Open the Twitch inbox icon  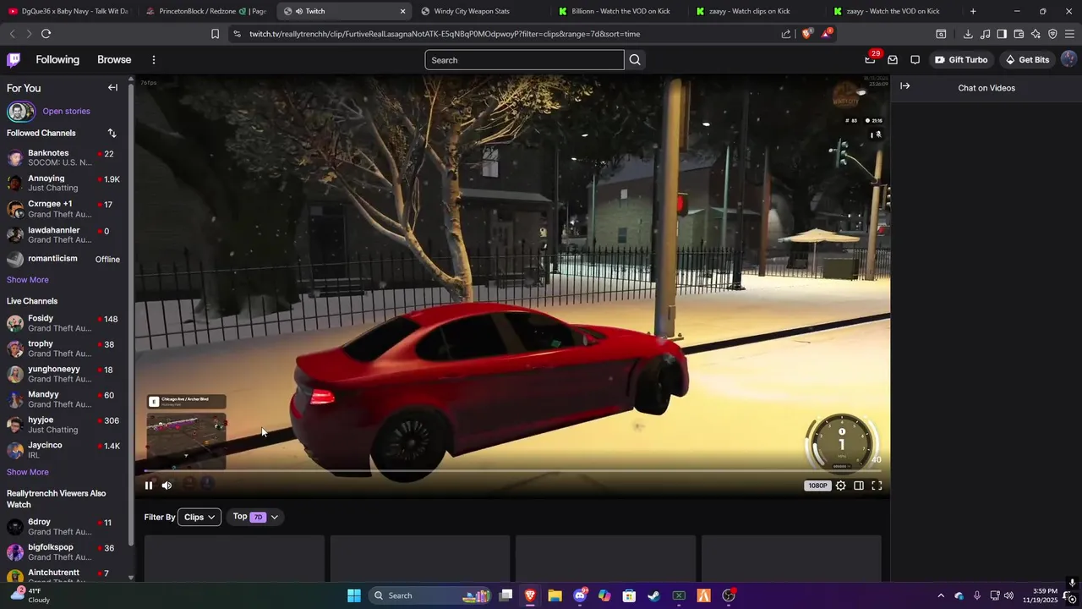click(893, 60)
